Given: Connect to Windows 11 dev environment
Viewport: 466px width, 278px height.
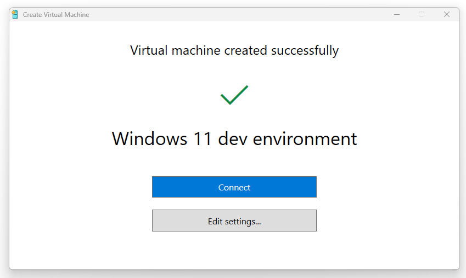Looking at the screenshot, I should pyautogui.click(x=234, y=187).
